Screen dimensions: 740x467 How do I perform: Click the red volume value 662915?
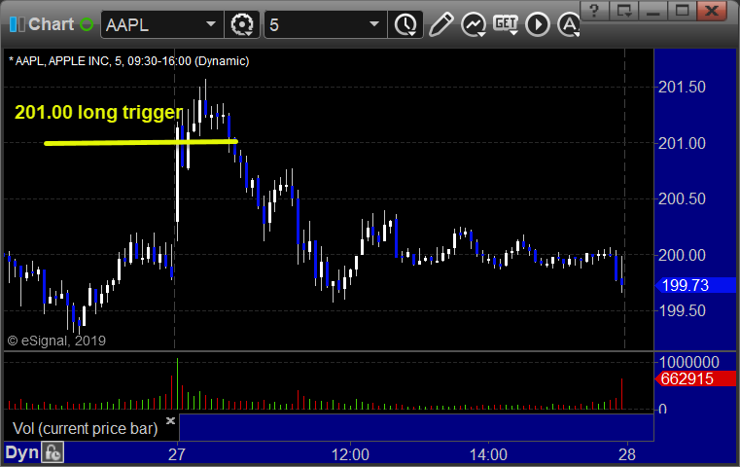[x=695, y=378]
